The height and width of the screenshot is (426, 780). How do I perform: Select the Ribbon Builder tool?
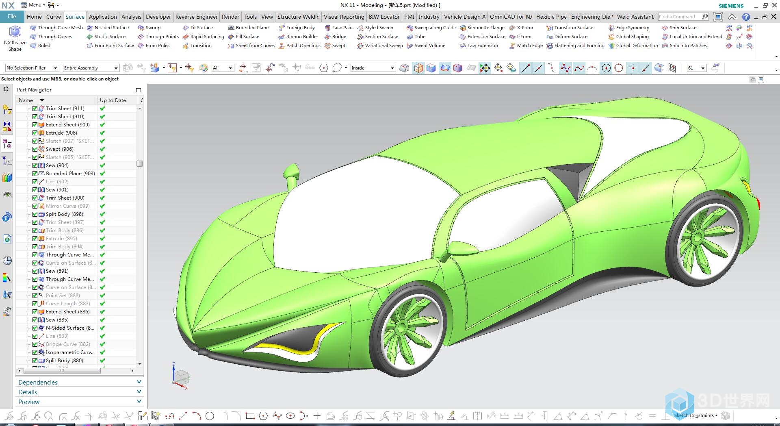298,37
